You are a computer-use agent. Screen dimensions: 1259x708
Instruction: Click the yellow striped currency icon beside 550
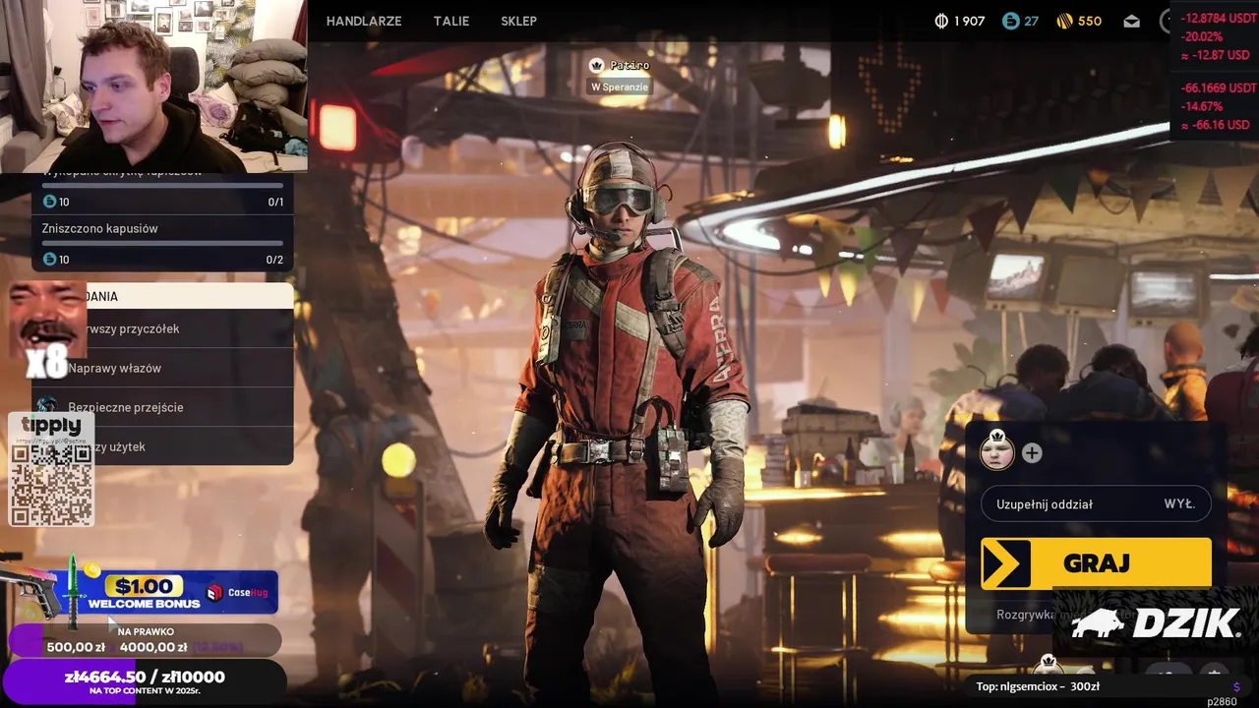tap(1064, 21)
